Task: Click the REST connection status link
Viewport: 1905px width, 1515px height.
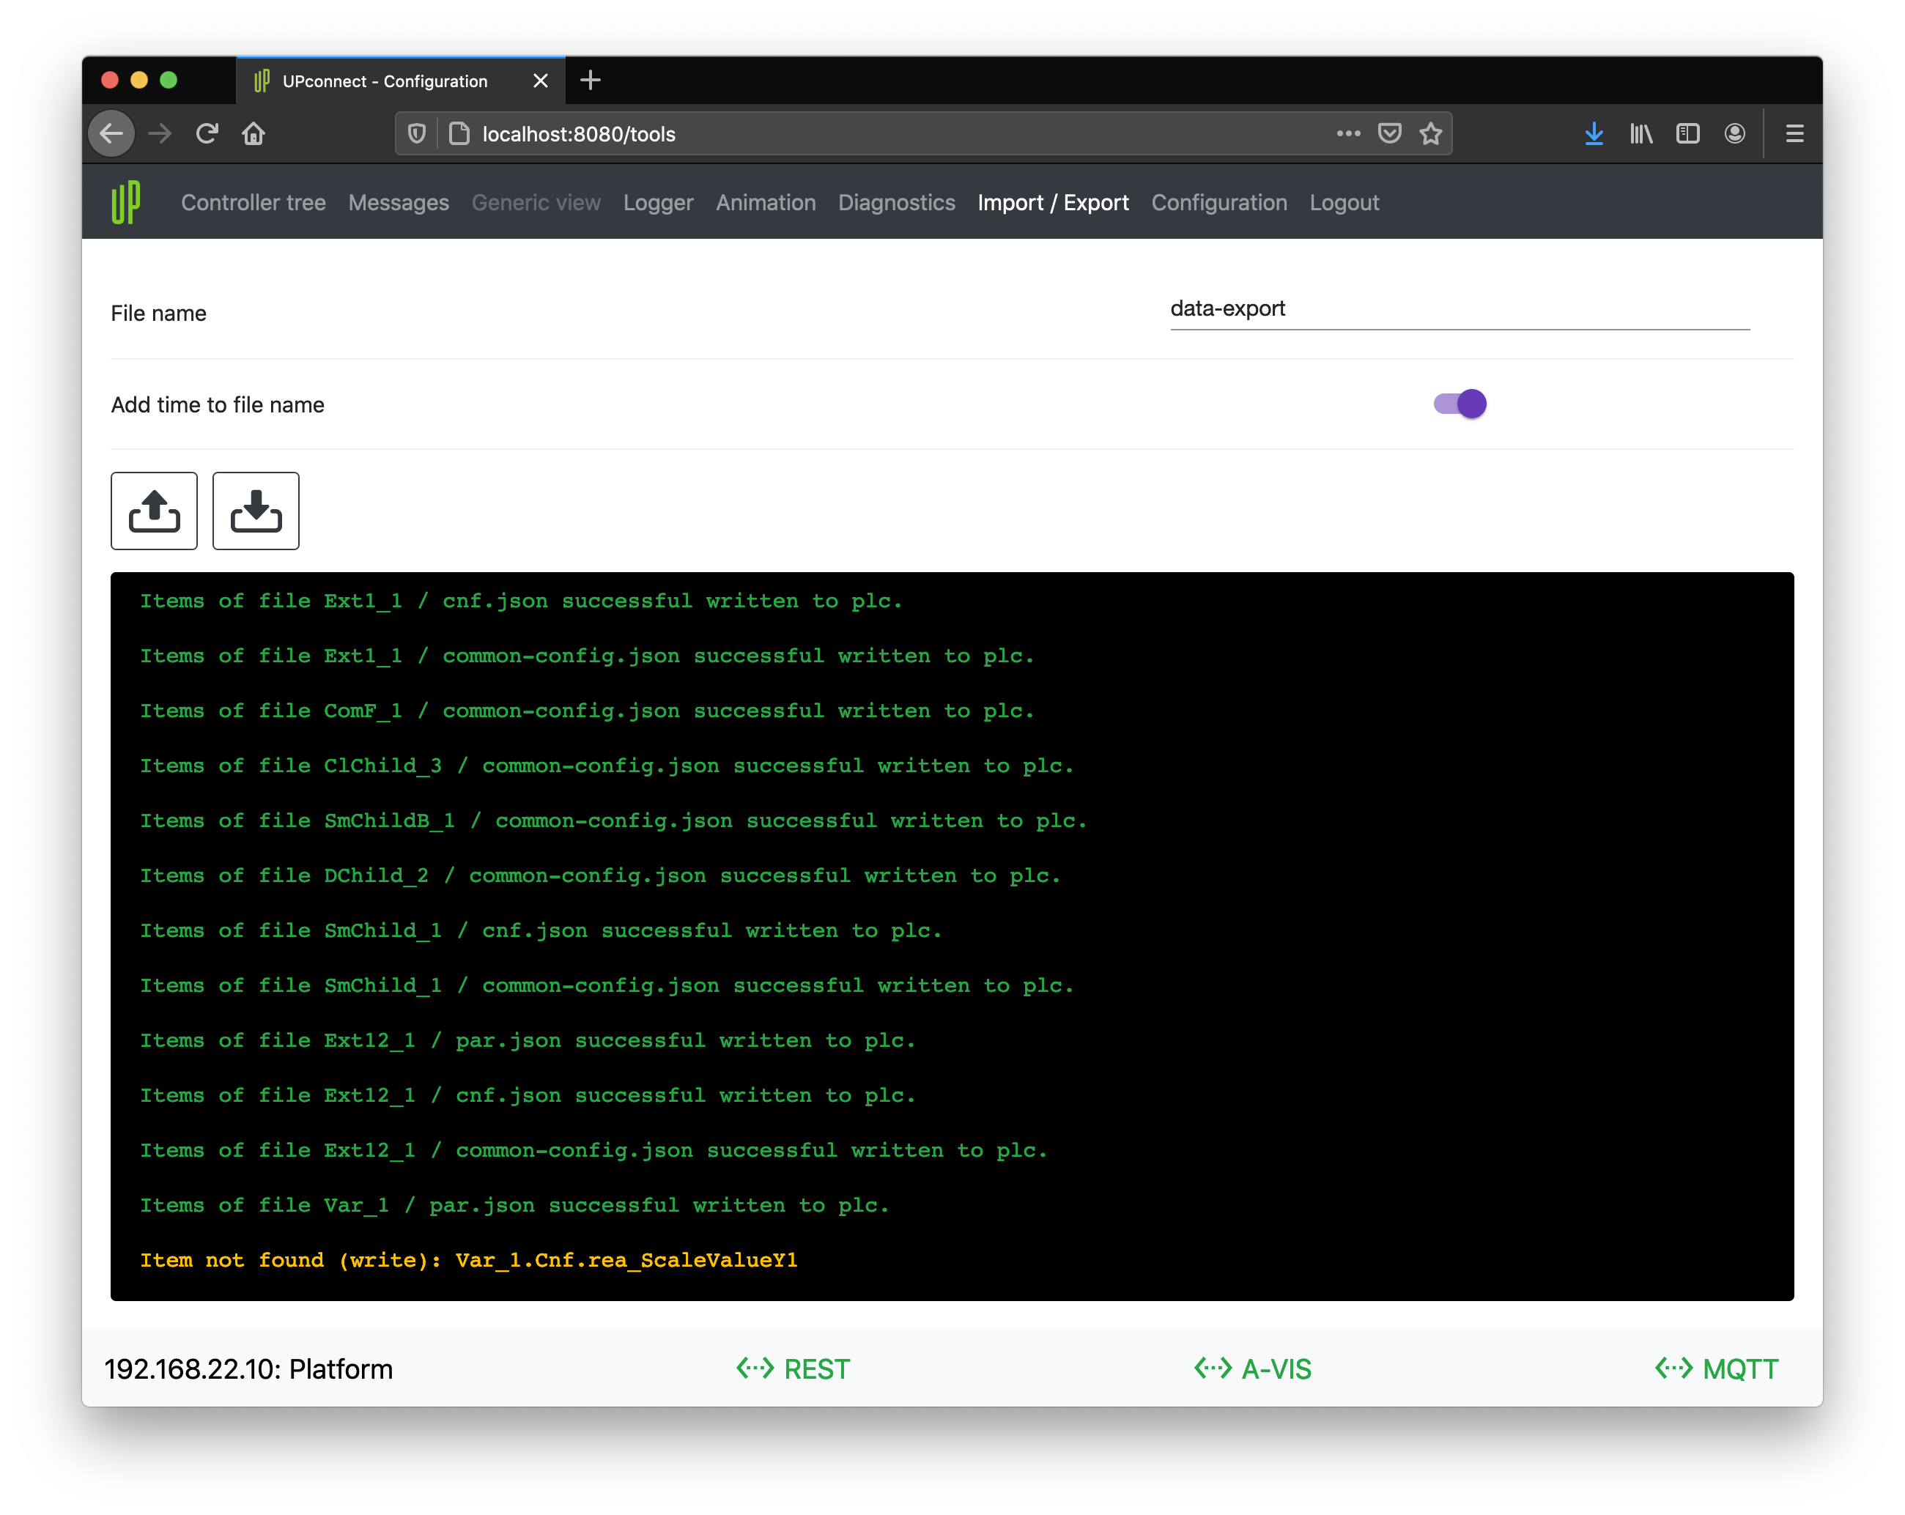Action: point(793,1368)
